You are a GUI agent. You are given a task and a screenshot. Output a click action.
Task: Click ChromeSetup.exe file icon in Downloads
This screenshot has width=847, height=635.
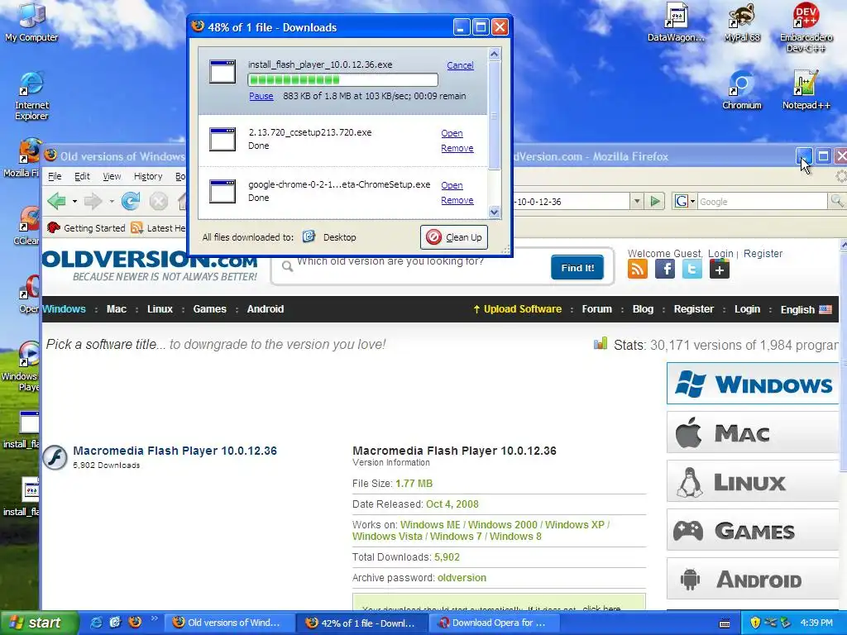point(223,191)
